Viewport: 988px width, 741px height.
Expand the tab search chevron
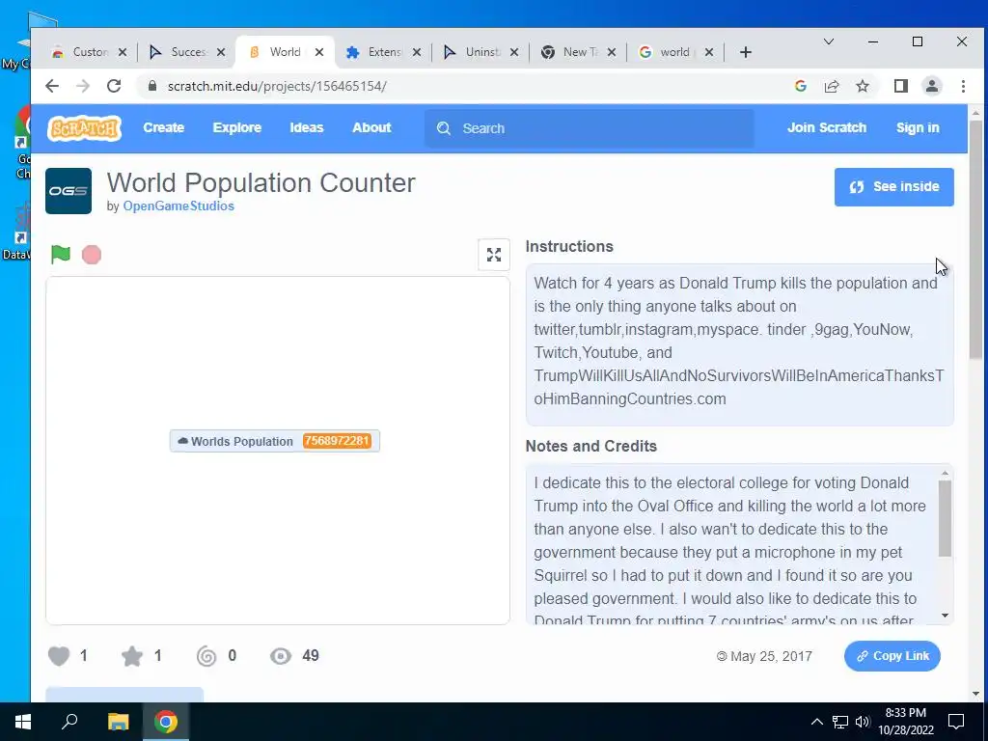click(x=829, y=41)
